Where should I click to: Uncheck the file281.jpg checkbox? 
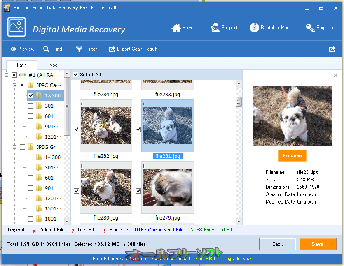tap(138, 130)
